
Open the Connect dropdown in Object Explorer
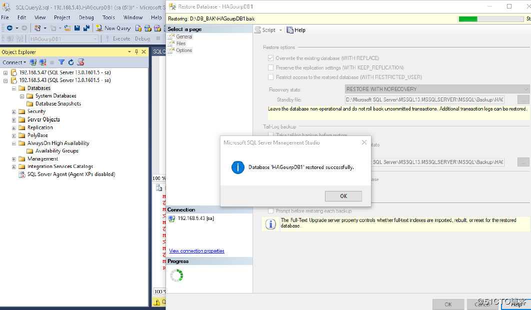pos(14,62)
